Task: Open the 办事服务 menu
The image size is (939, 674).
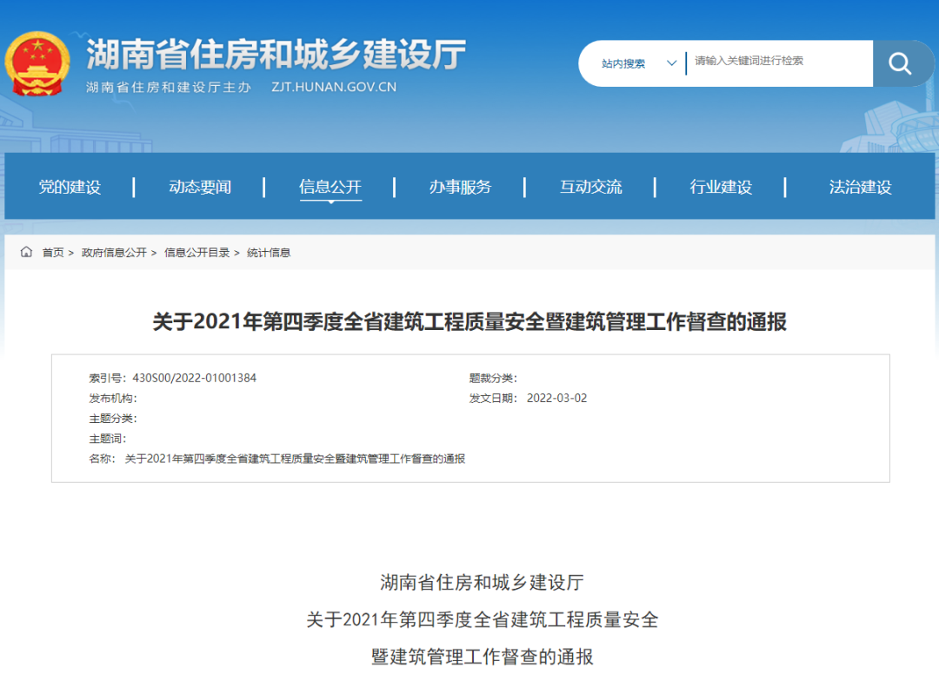Action: [460, 187]
